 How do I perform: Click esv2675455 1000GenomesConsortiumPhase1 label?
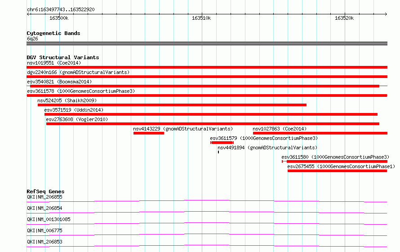click(341, 166)
